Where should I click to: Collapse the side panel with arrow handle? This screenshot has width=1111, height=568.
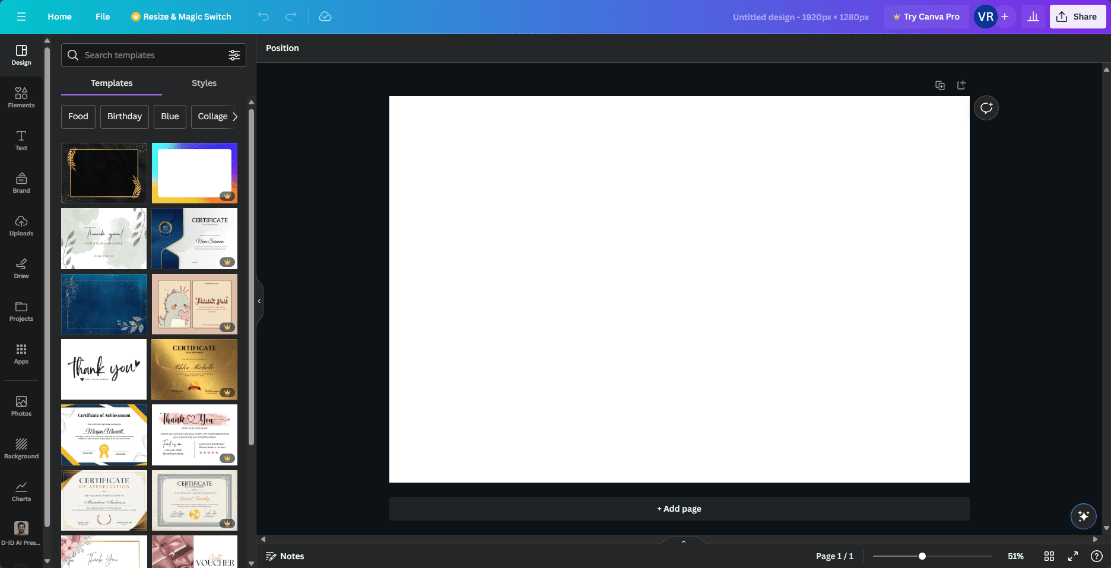259,301
